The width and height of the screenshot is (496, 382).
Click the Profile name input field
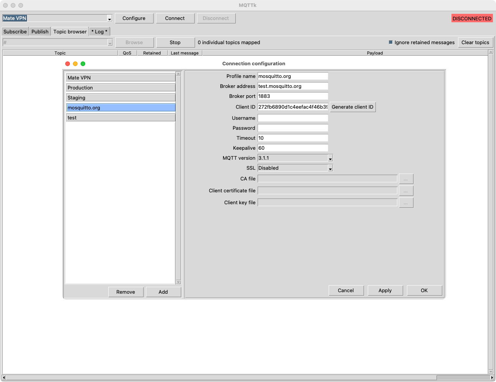point(293,76)
